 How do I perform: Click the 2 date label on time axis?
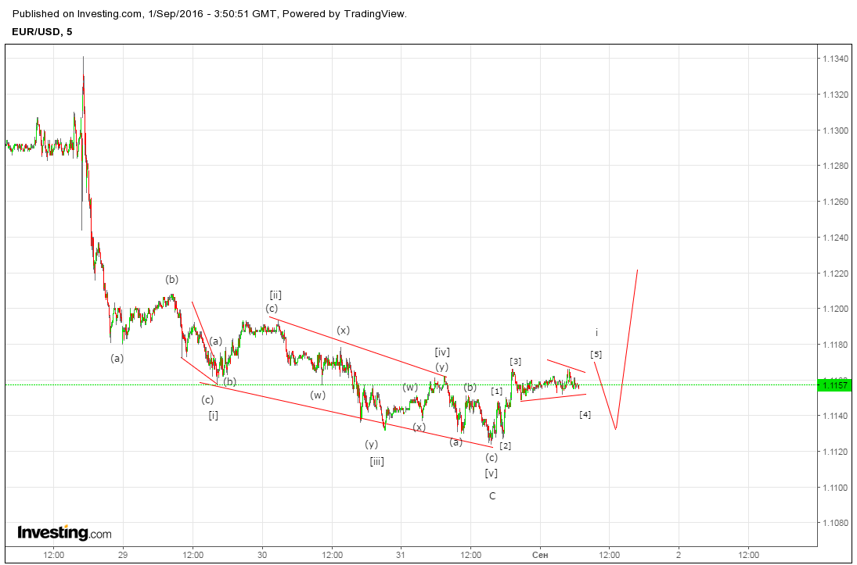click(x=679, y=555)
